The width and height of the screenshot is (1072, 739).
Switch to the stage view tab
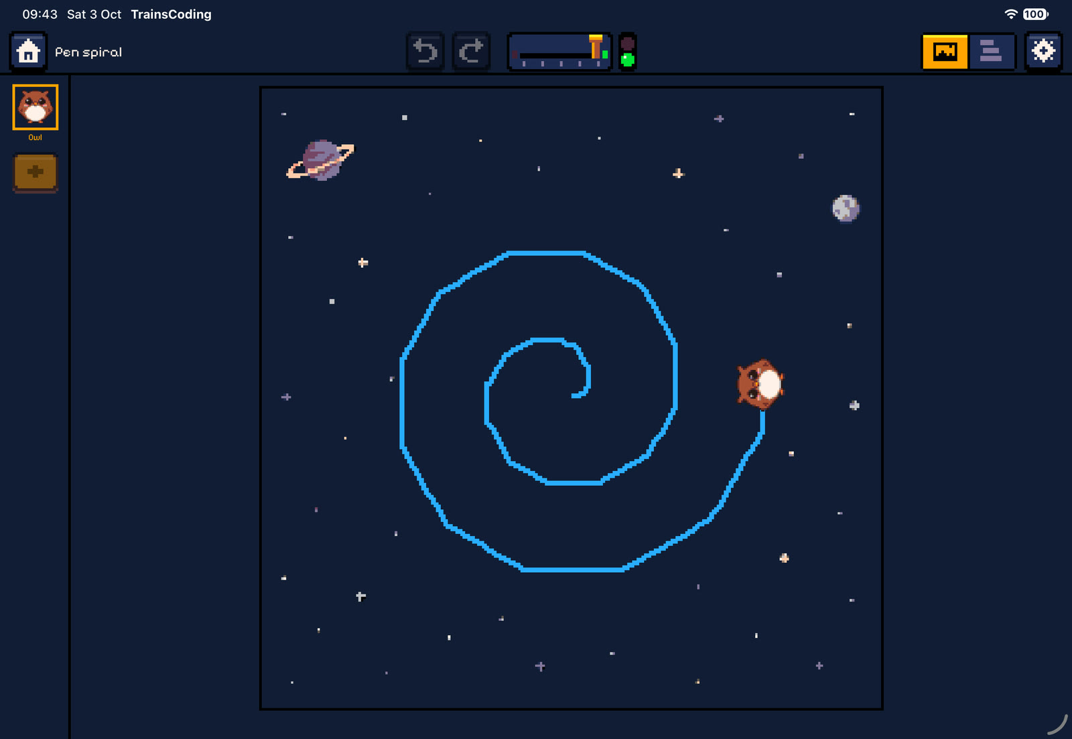click(x=945, y=52)
